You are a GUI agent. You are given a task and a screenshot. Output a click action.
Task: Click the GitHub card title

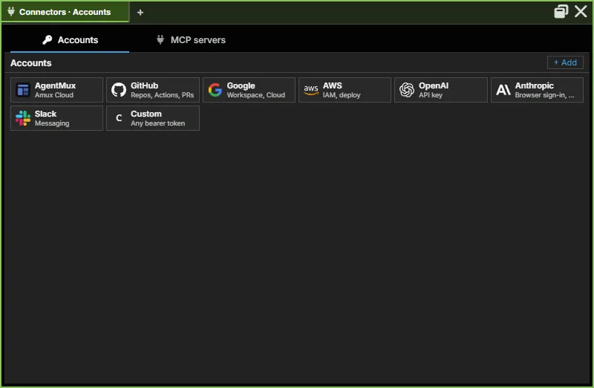click(x=144, y=85)
